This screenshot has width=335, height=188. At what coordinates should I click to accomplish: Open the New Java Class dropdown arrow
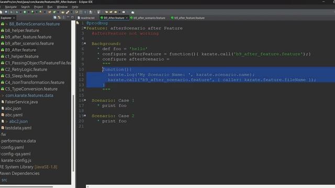(58, 12)
